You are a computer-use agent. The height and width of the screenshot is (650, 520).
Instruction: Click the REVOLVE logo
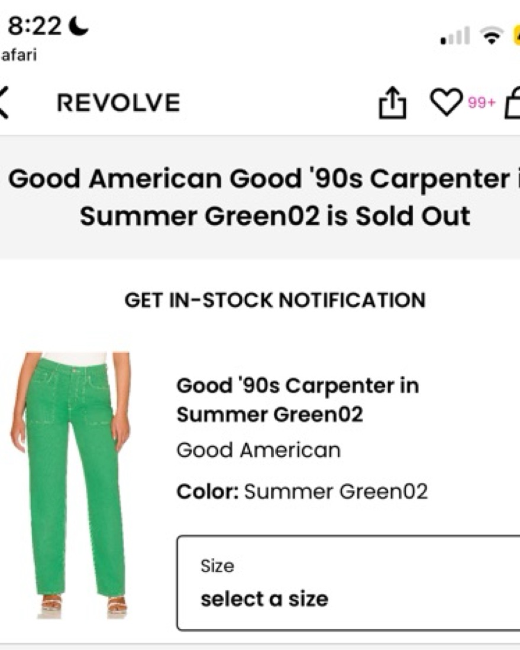click(x=118, y=102)
